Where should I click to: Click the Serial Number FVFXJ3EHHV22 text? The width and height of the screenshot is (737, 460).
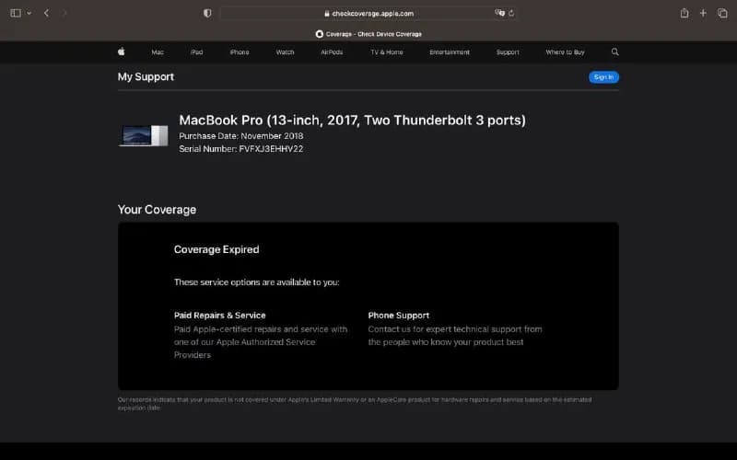point(241,149)
